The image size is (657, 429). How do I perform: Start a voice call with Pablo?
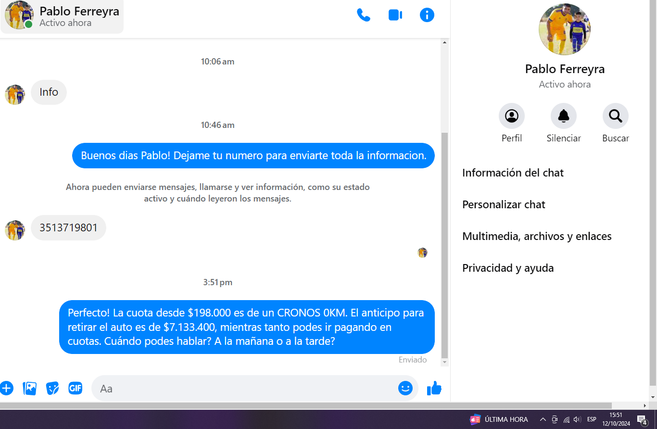tap(363, 15)
